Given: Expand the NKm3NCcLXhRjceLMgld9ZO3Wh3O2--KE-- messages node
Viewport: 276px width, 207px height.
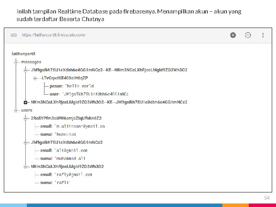Looking at the screenshot, I should click(26, 102).
